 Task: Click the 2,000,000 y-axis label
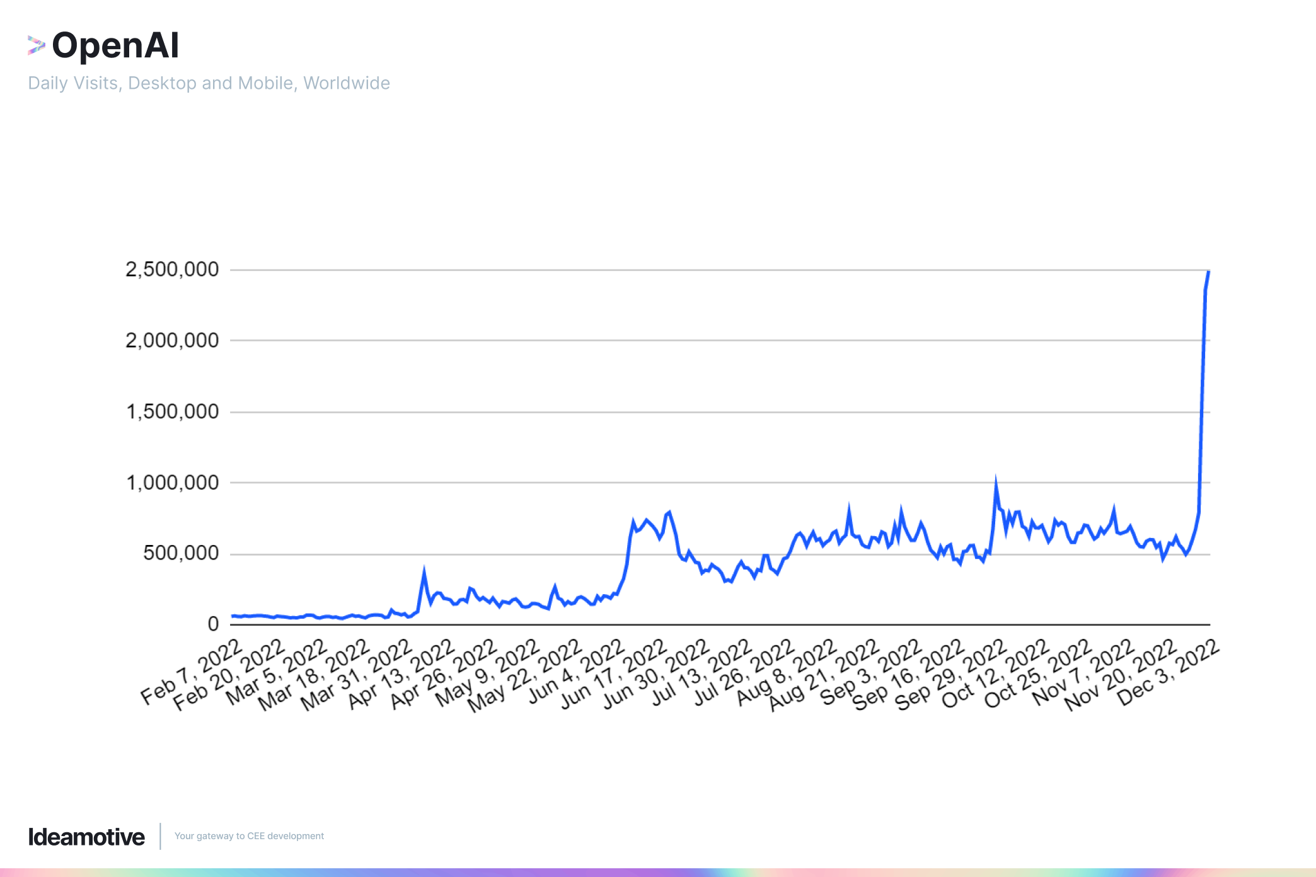pyautogui.click(x=172, y=340)
